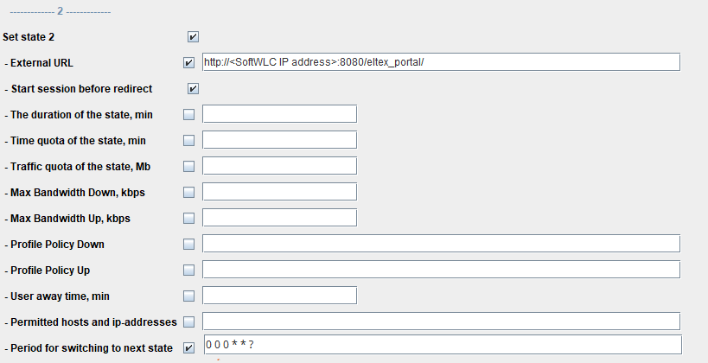Uncheck Start session before redirect
Screen dimensions: 708x363
193,89
